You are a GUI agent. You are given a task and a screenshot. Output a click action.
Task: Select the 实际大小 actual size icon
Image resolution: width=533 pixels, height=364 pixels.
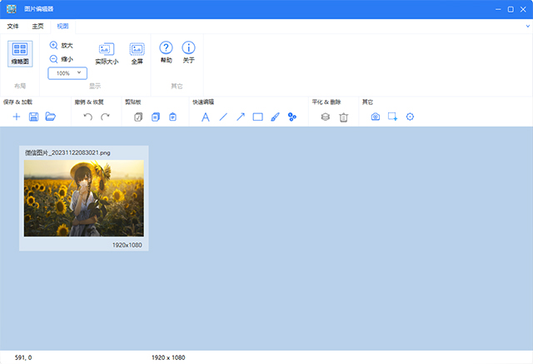(107, 53)
